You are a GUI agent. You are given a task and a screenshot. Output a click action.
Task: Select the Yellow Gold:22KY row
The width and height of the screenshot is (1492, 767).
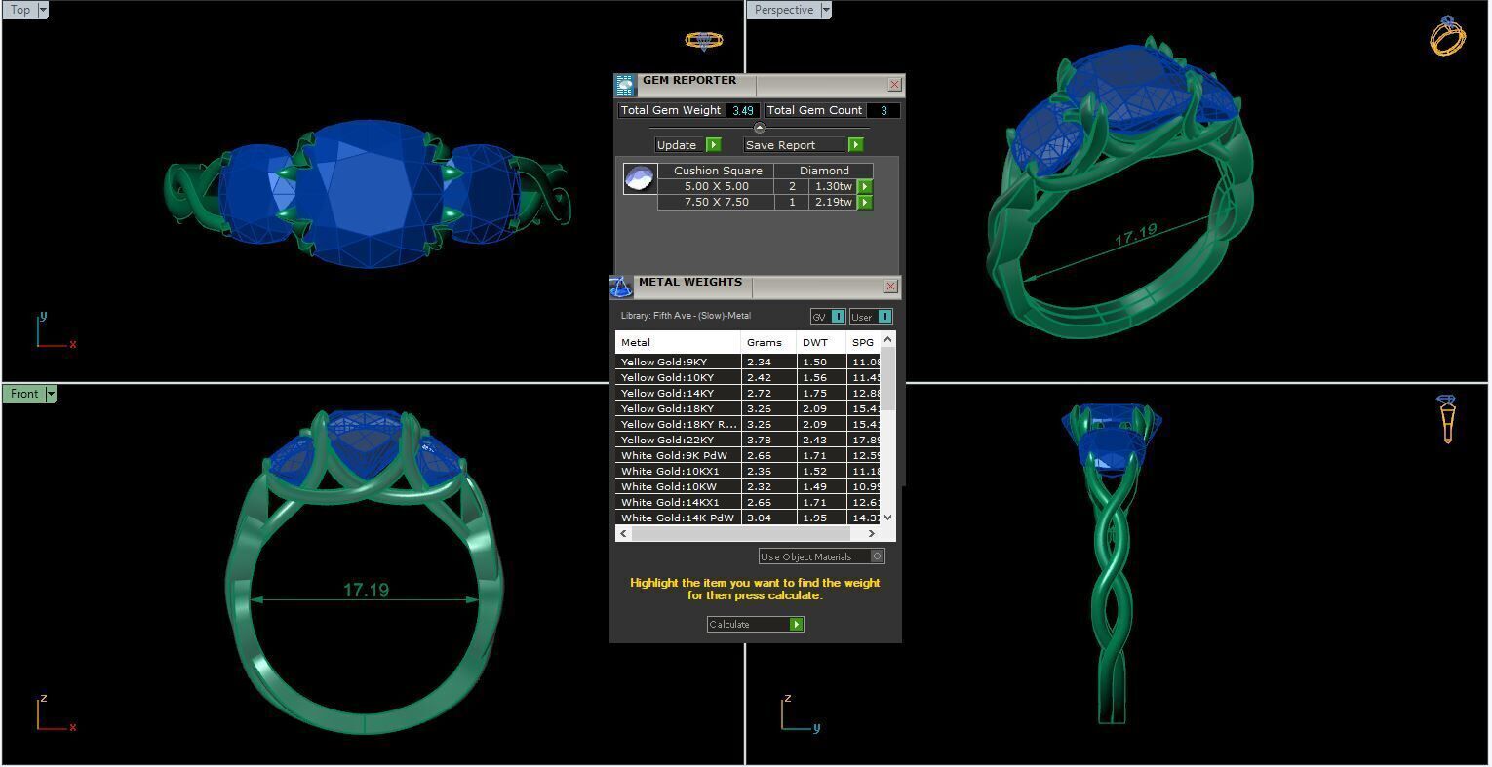click(748, 440)
